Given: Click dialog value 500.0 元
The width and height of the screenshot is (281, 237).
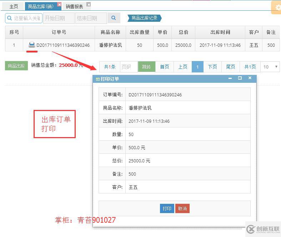Looking at the screenshot, I should [x=137, y=148].
